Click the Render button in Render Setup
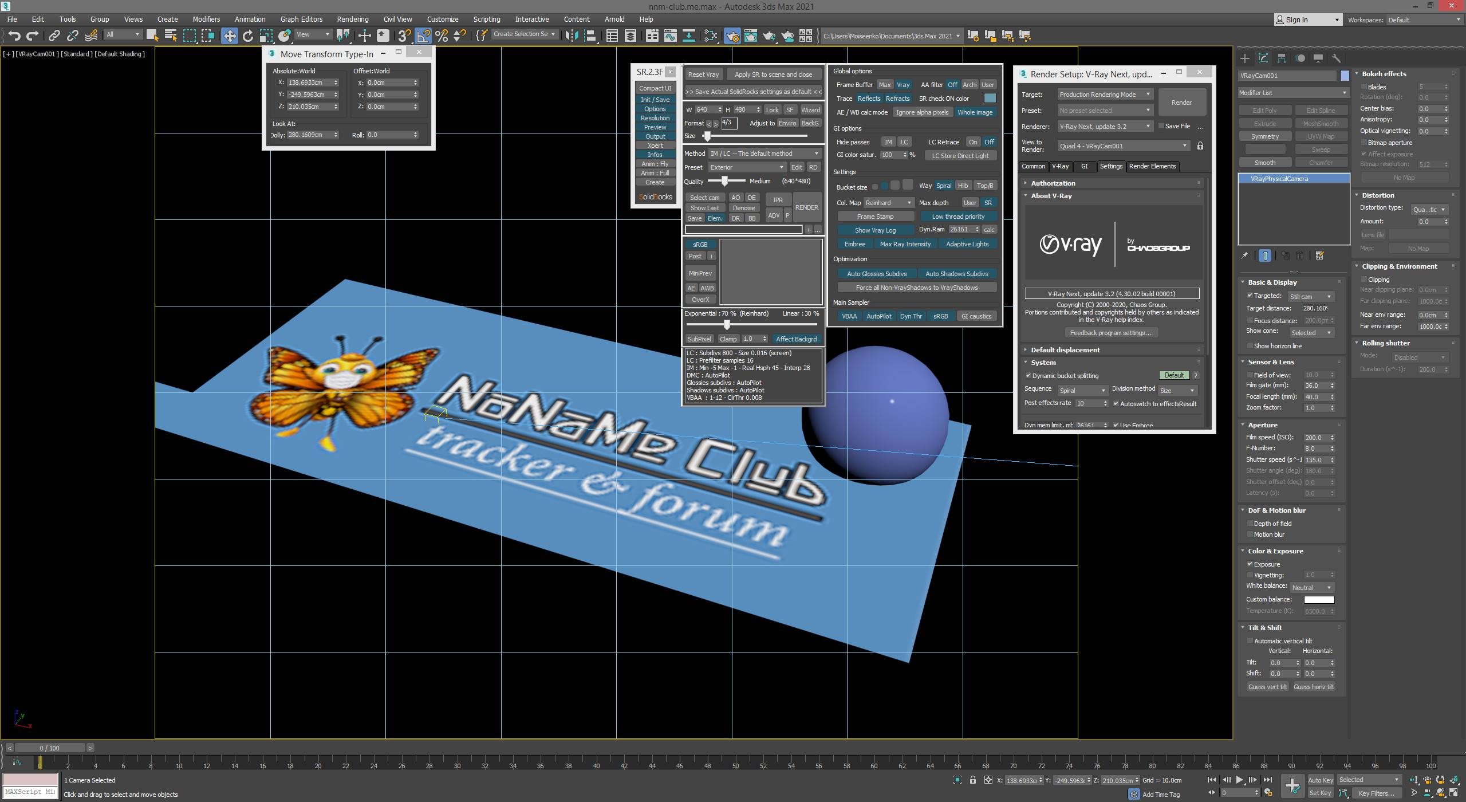Screen dimensions: 1466x802 coord(1181,103)
